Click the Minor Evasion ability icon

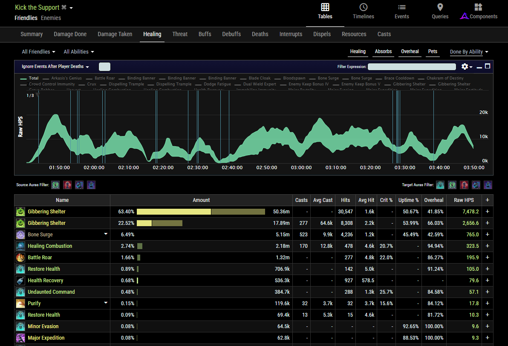20,326
